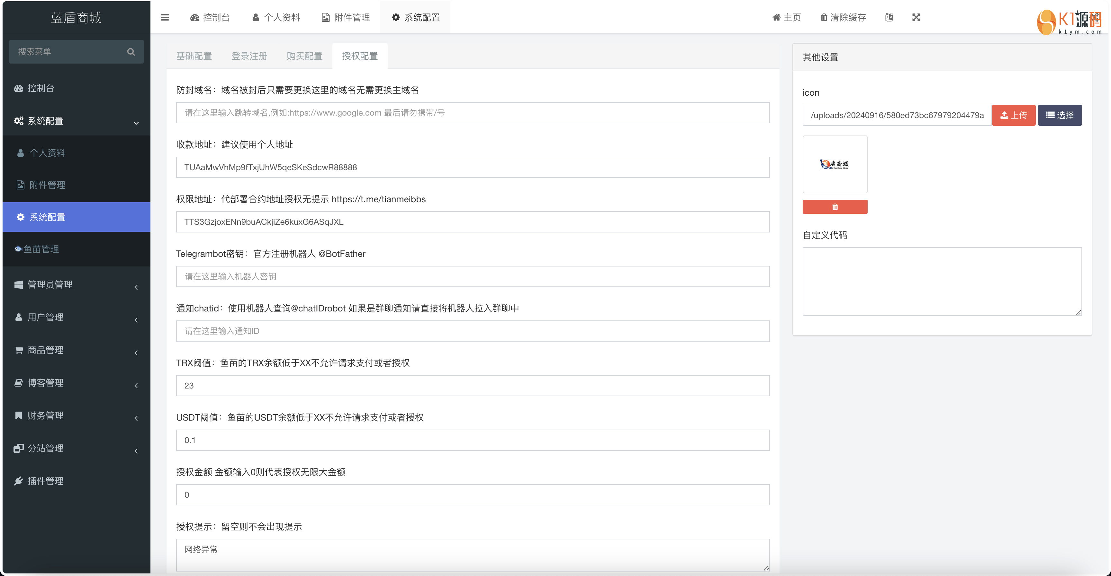Click the language switch icon in top bar
This screenshot has width=1111, height=576.
click(x=889, y=17)
